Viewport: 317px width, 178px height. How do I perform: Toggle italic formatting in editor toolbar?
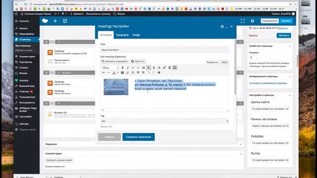coord(128,68)
